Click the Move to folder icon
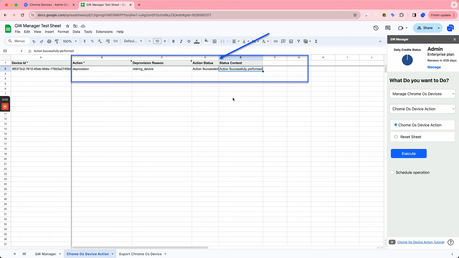Viewport: 459px width, 258px height. pos(75,26)
